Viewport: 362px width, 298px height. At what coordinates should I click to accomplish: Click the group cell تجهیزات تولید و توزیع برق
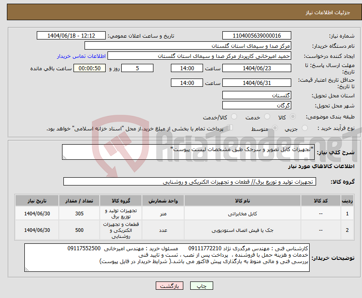121,214
